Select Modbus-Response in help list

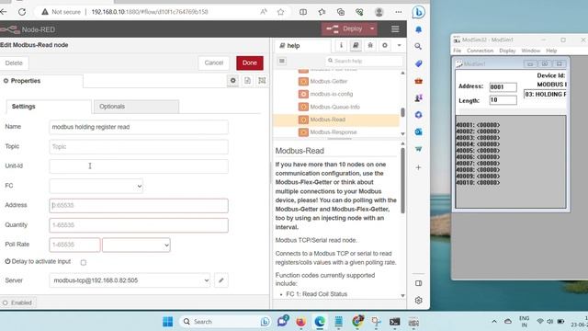point(334,132)
